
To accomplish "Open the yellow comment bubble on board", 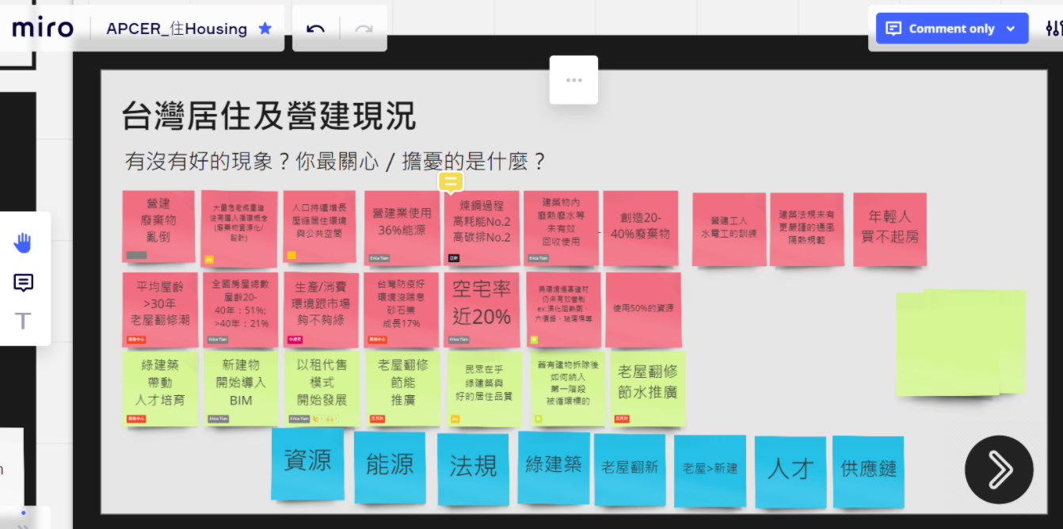I will [450, 183].
